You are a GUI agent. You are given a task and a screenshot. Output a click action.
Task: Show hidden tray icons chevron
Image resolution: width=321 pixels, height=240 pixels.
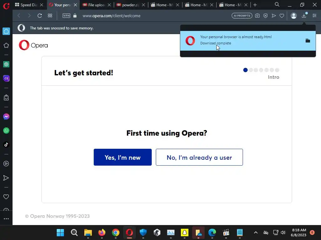(256, 232)
